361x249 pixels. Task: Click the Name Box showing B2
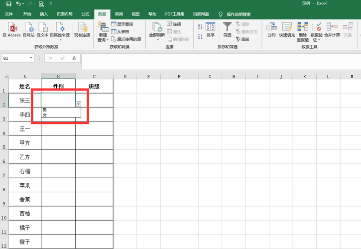pyautogui.click(x=15, y=58)
